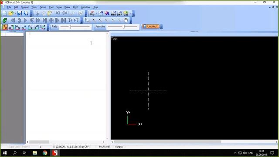Screen dimensions: 279x157
Task: Click the next tool 'T' arrow icon
Action: [x=76, y=20]
